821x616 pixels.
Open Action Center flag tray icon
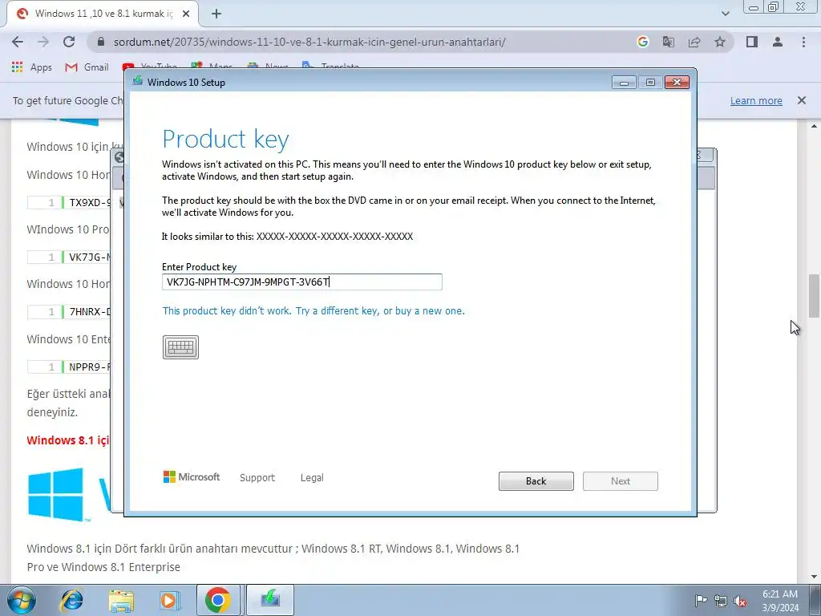701,601
